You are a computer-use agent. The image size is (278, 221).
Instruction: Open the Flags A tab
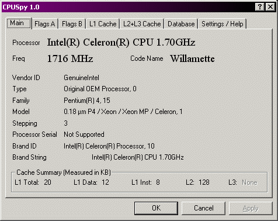tap(45, 24)
